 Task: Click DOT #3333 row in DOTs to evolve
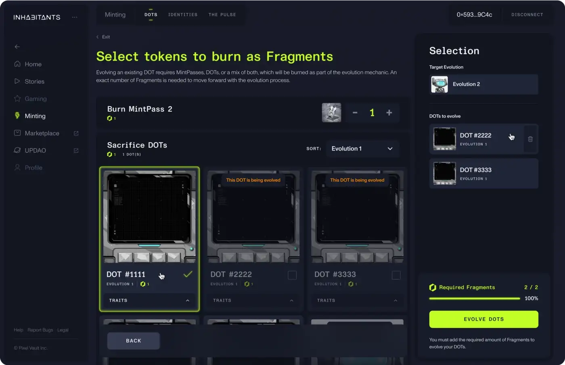point(483,173)
